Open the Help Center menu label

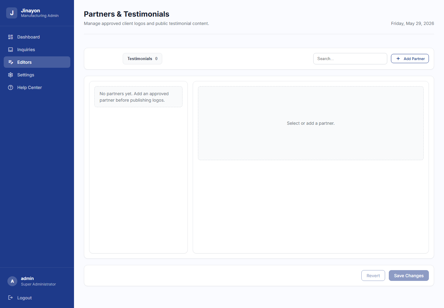[29, 87]
